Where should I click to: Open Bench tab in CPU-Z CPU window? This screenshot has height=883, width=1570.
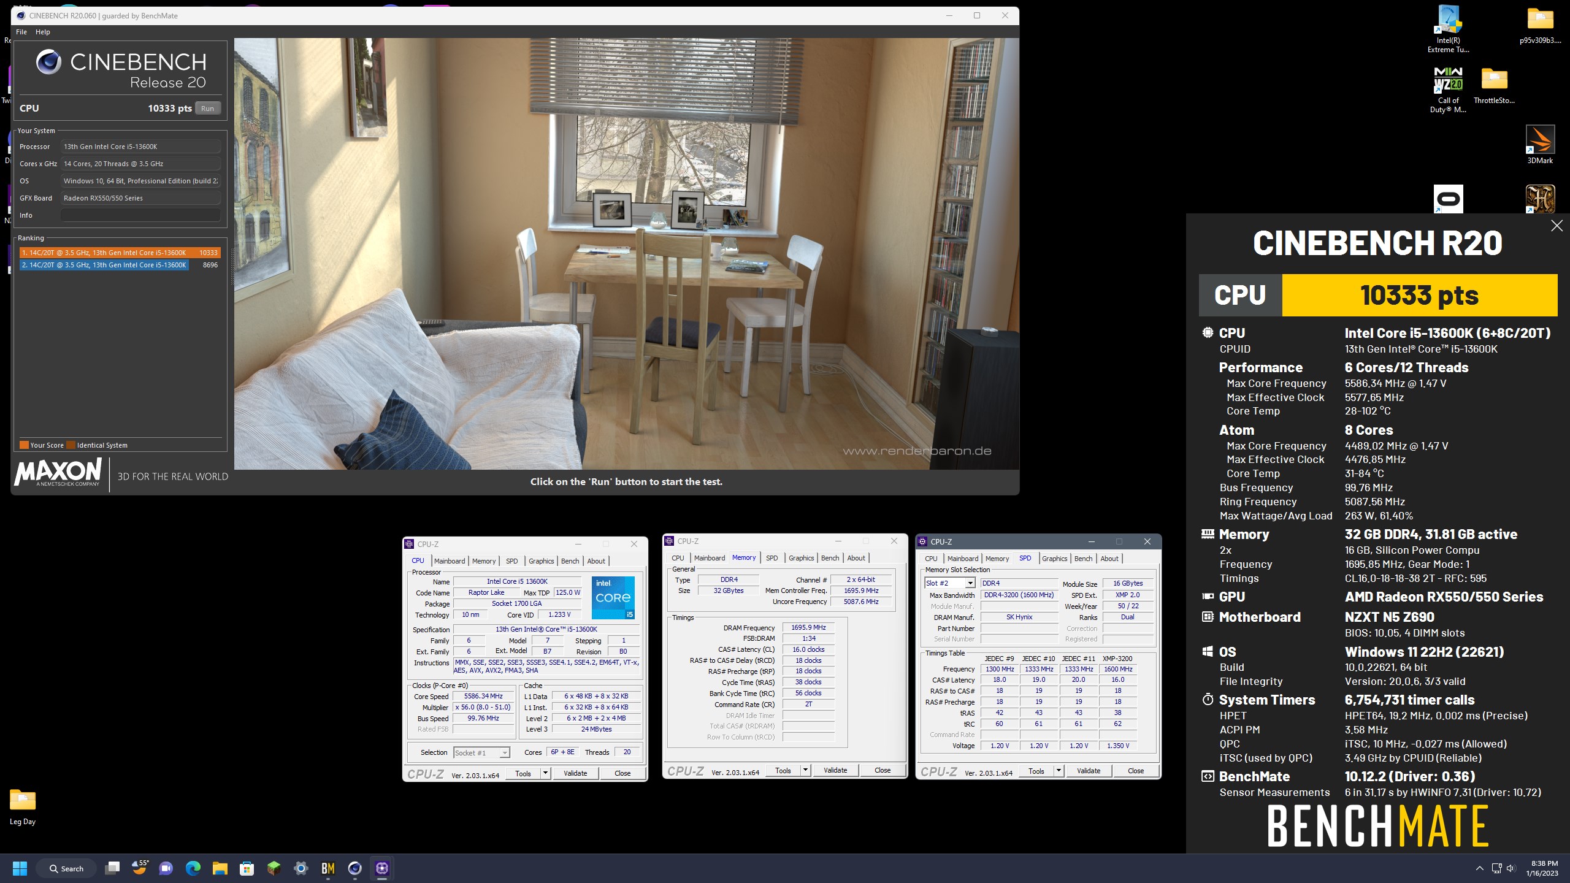pos(570,561)
